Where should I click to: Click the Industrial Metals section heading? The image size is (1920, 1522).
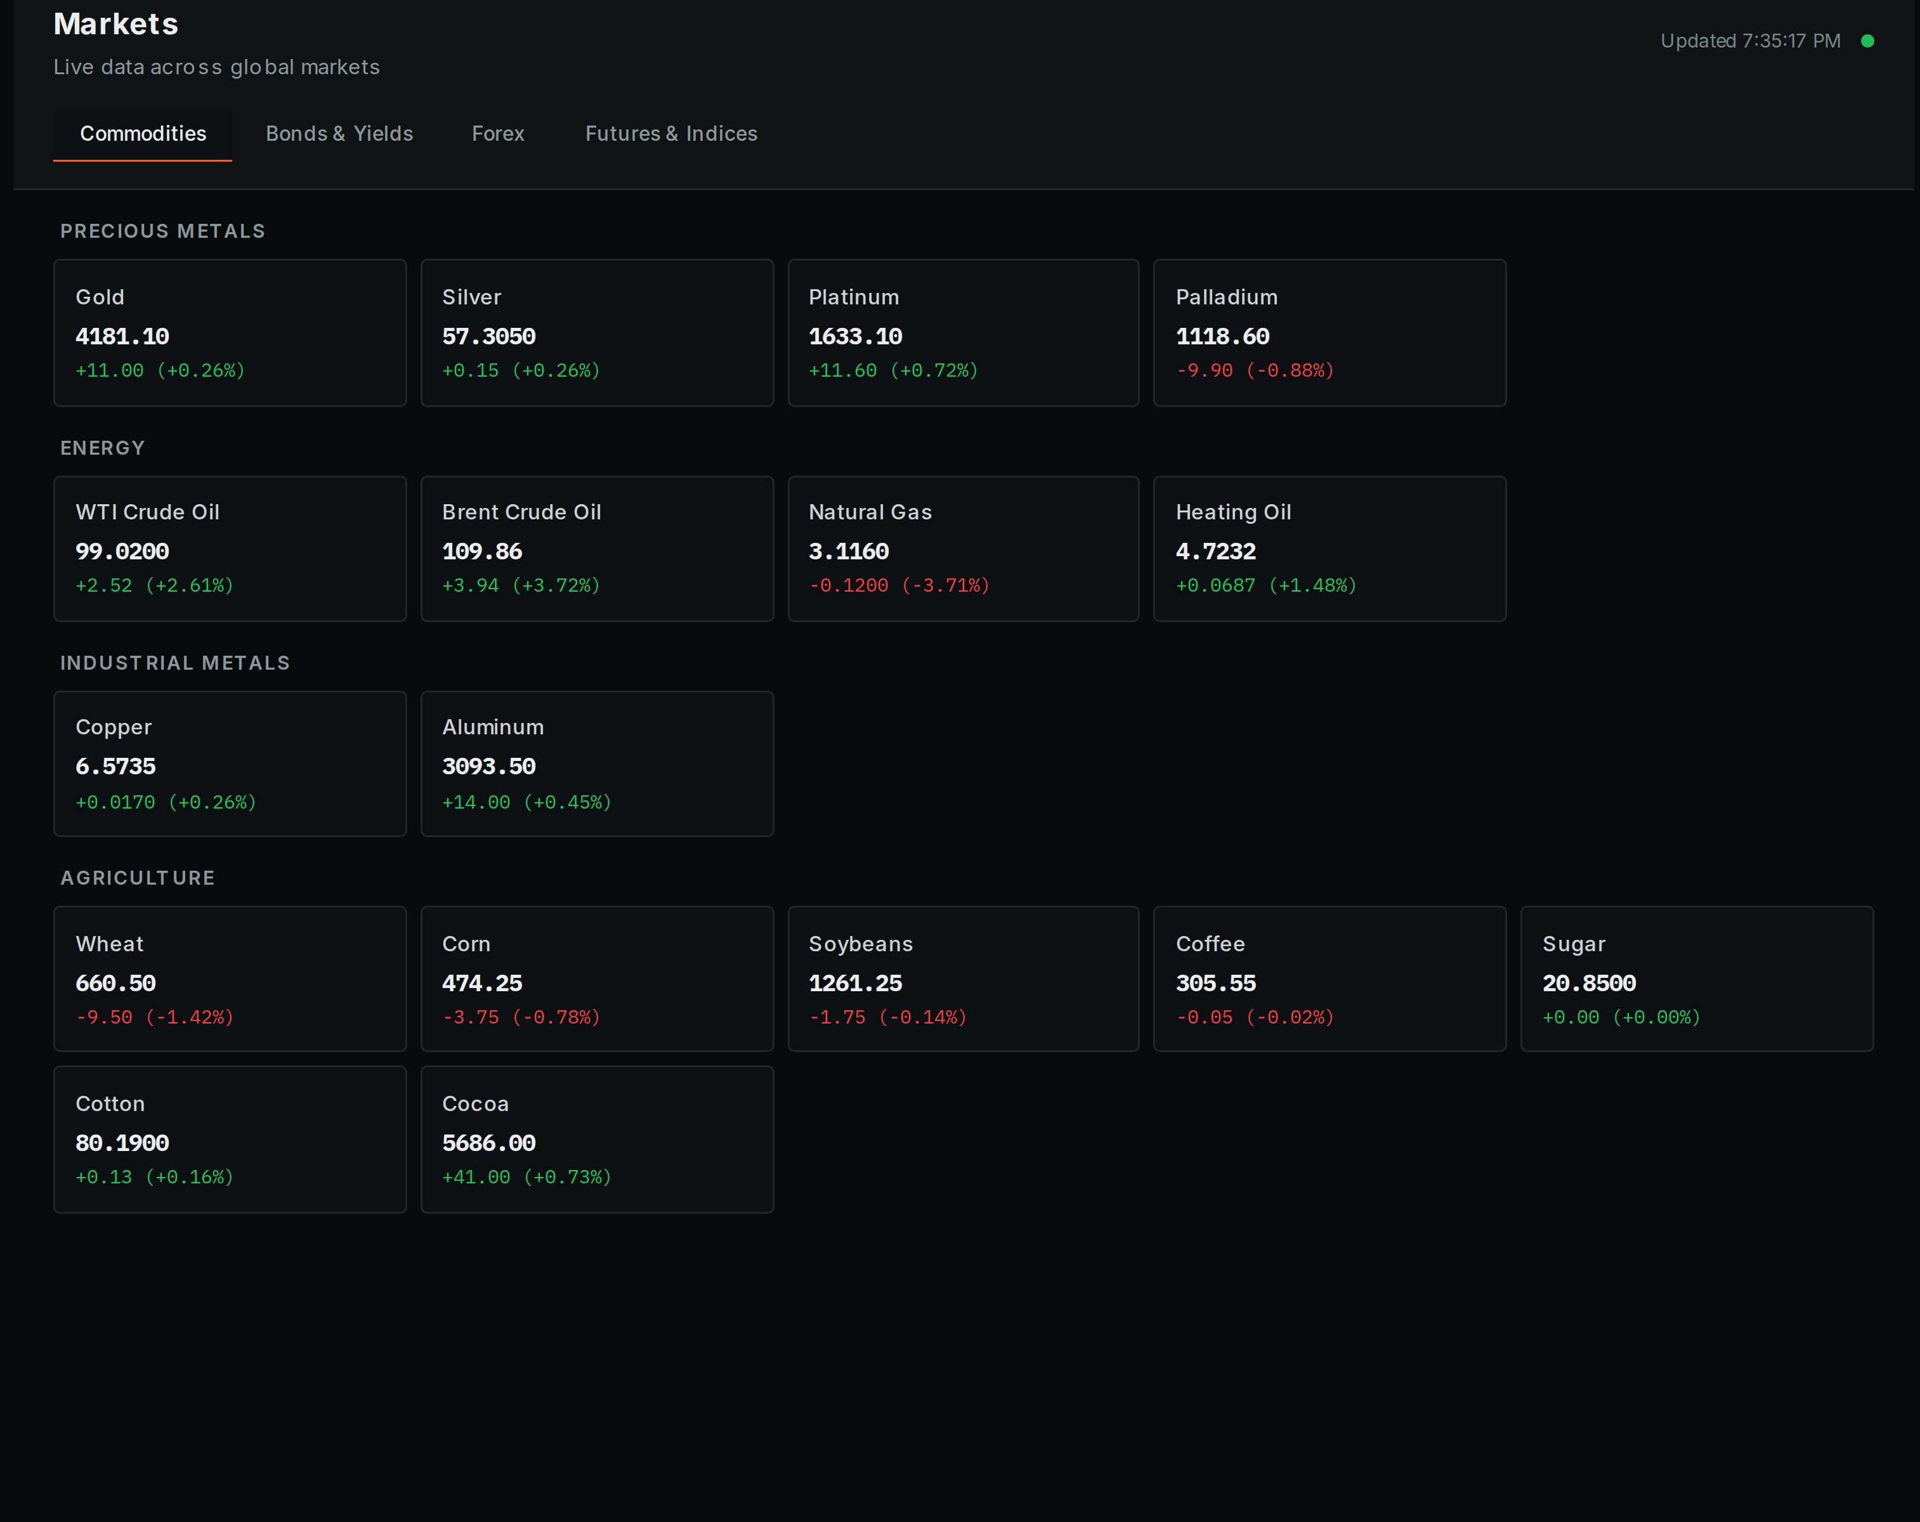(176, 663)
